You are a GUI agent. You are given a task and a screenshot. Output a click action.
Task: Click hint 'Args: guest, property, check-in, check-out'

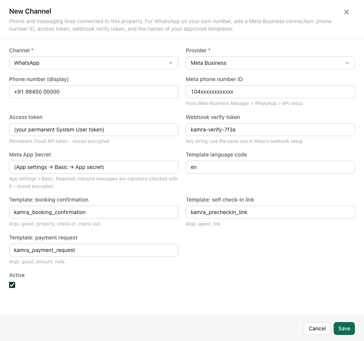pyautogui.click(x=55, y=224)
